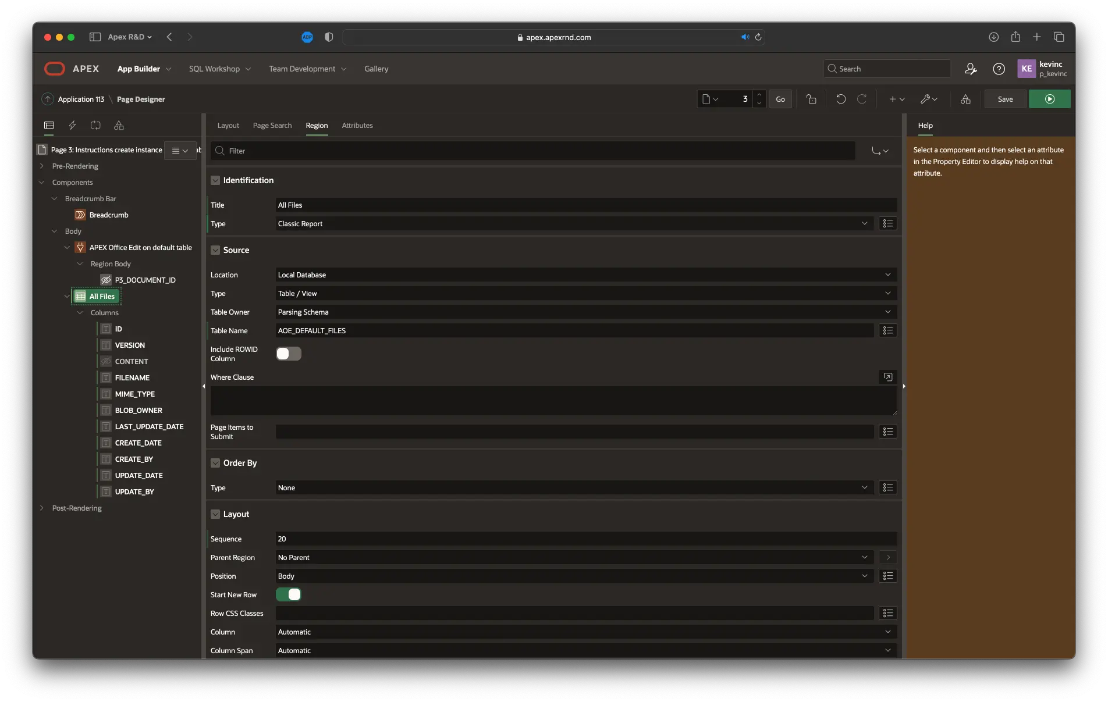Image resolution: width=1108 pixels, height=702 pixels.
Task: Open the administration user icon
Action: (971, 69)
